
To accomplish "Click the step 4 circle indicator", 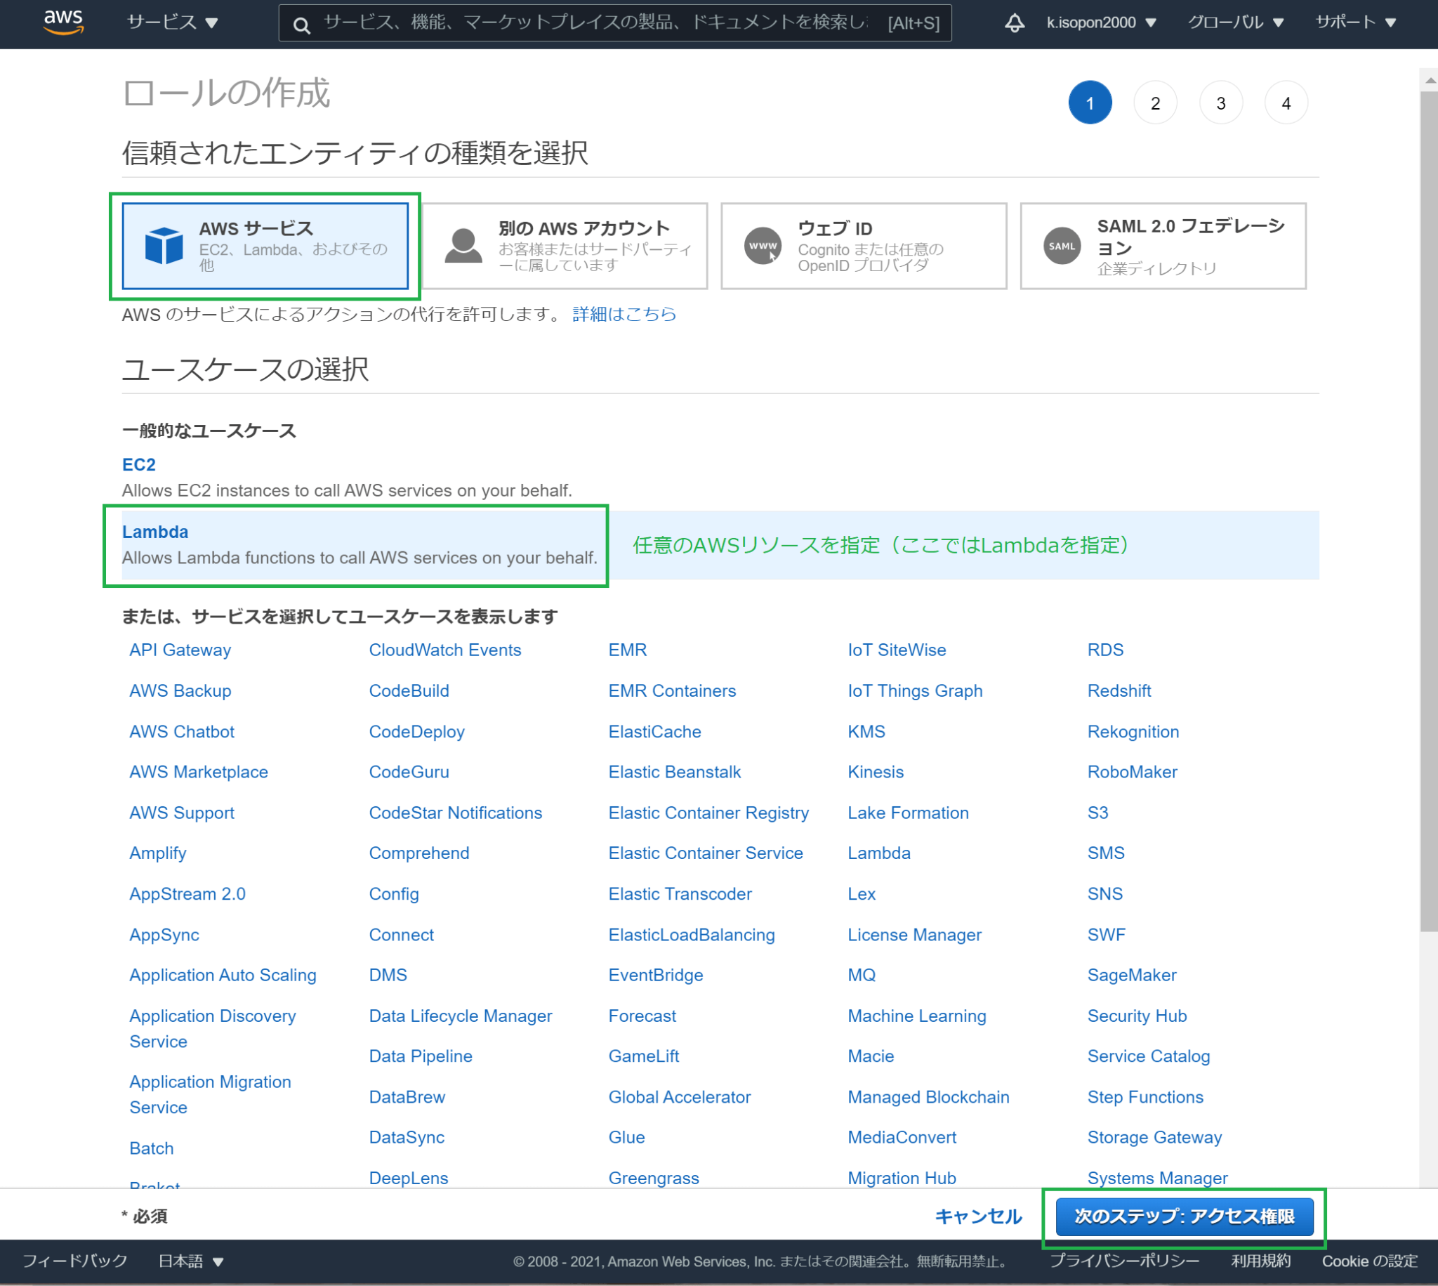I will (1286, 103).
